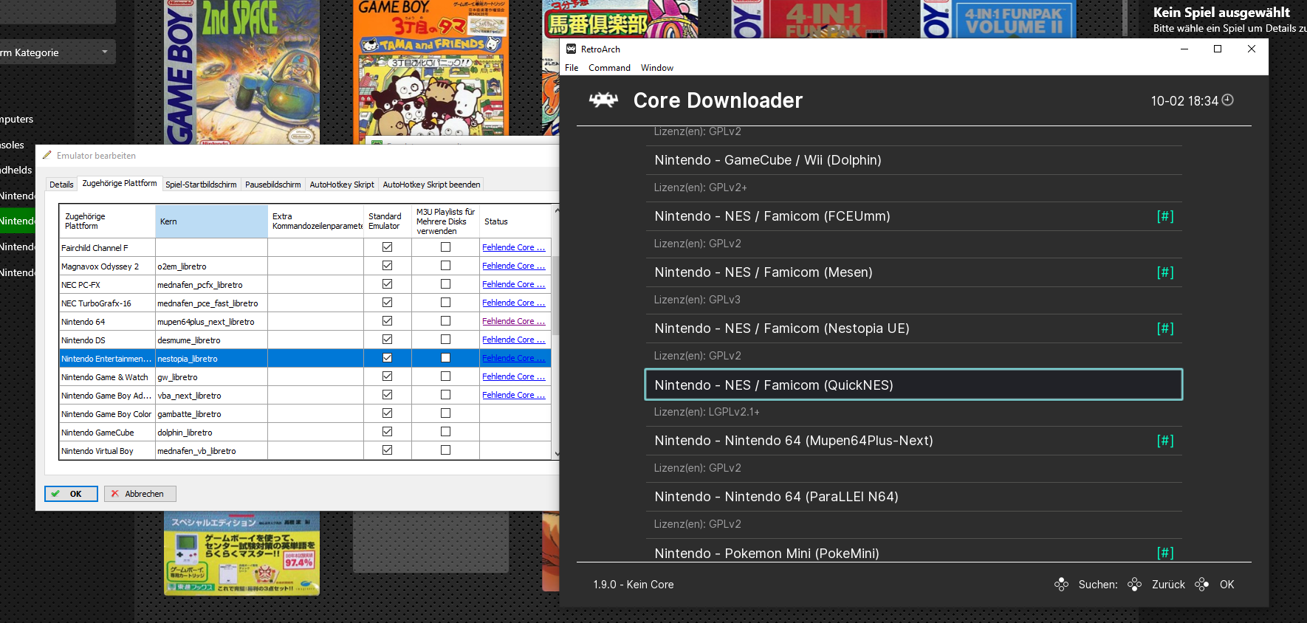
Task: Open Fehlende Core link for Nintendo Game & Watch
Action: (x=513, y=376)
